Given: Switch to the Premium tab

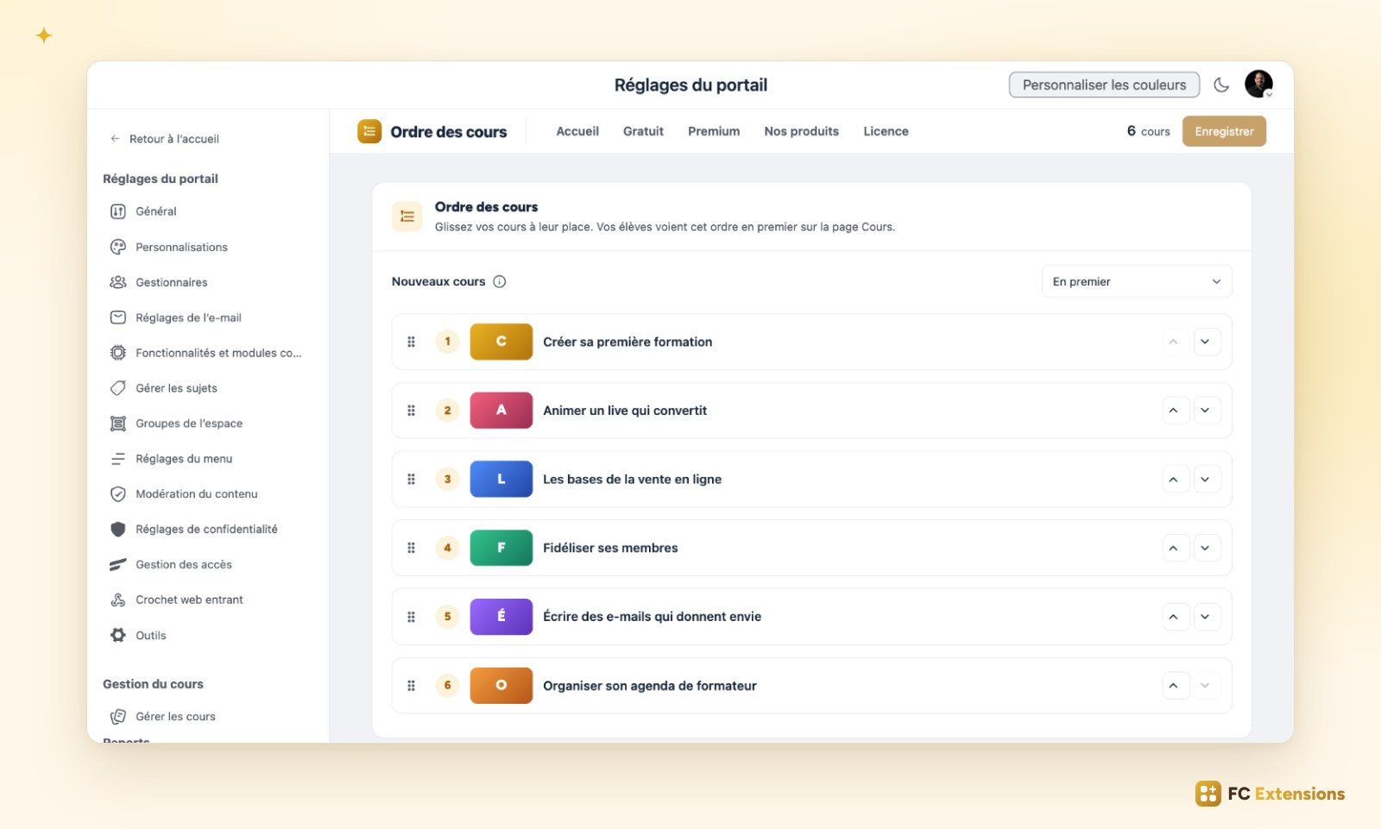Looking at the screenshot, I should point(714,131).
